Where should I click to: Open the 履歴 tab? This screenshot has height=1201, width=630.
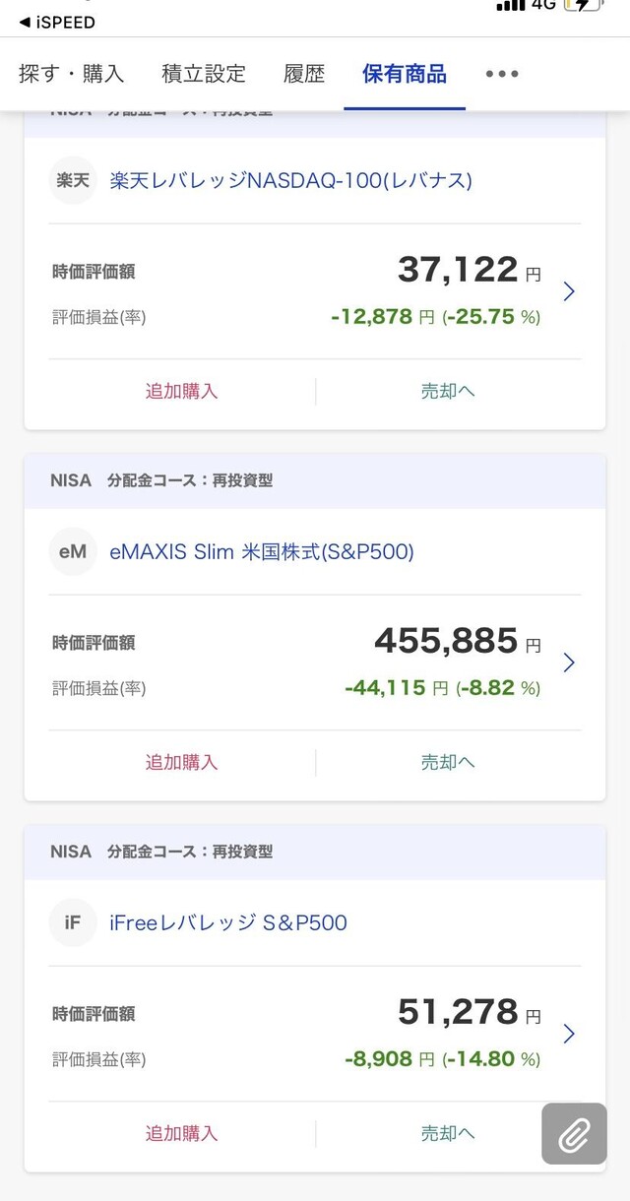point(304,74)
